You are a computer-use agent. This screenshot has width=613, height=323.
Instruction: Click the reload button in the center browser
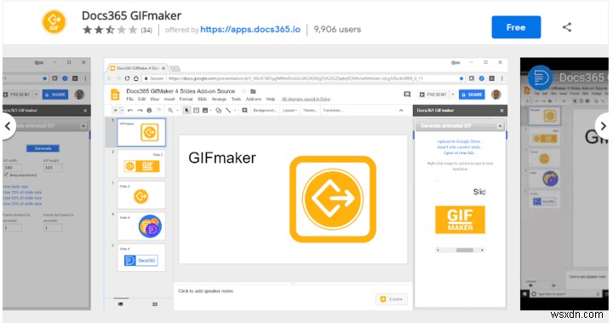(127, 78)
